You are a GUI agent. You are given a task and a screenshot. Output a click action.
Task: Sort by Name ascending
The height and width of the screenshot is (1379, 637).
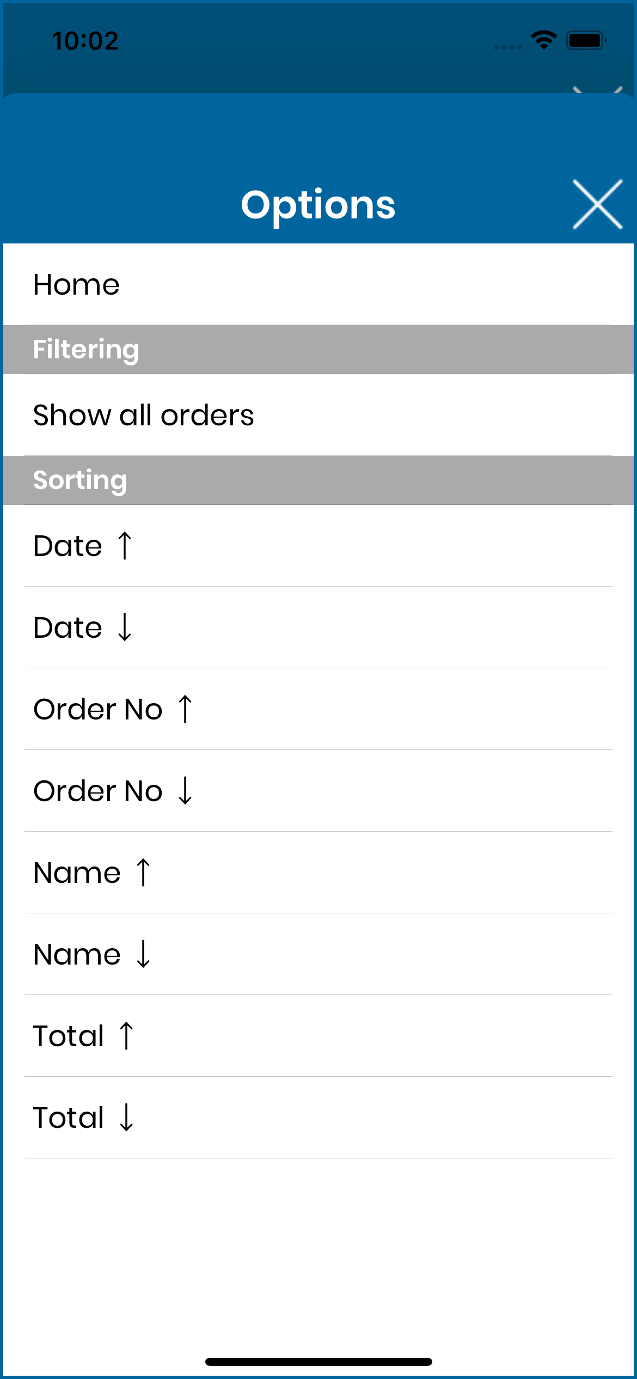pos(318,872)
